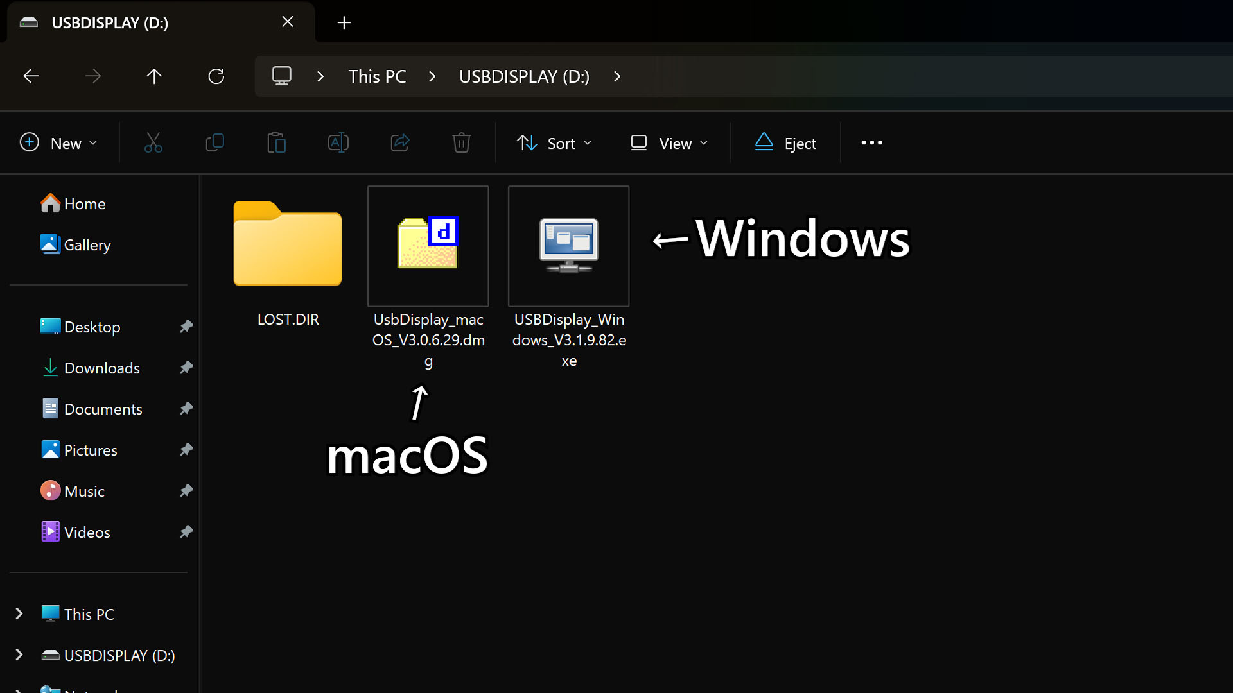1233x693 pixels.
Task: Open Downloads in the sidebar
Action: pos(101,368)
